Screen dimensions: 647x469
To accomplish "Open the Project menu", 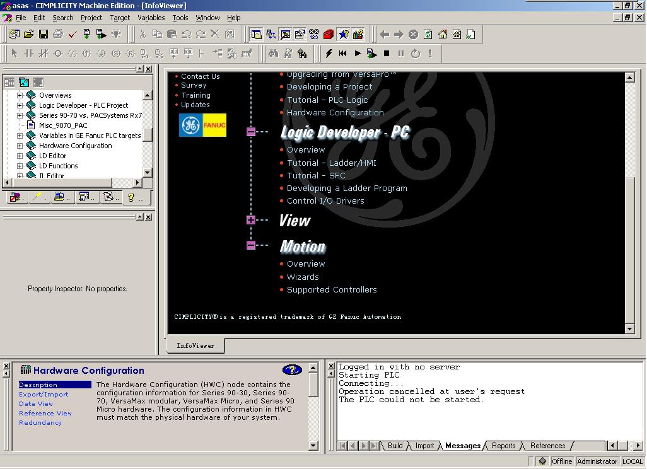I will 91,18.
